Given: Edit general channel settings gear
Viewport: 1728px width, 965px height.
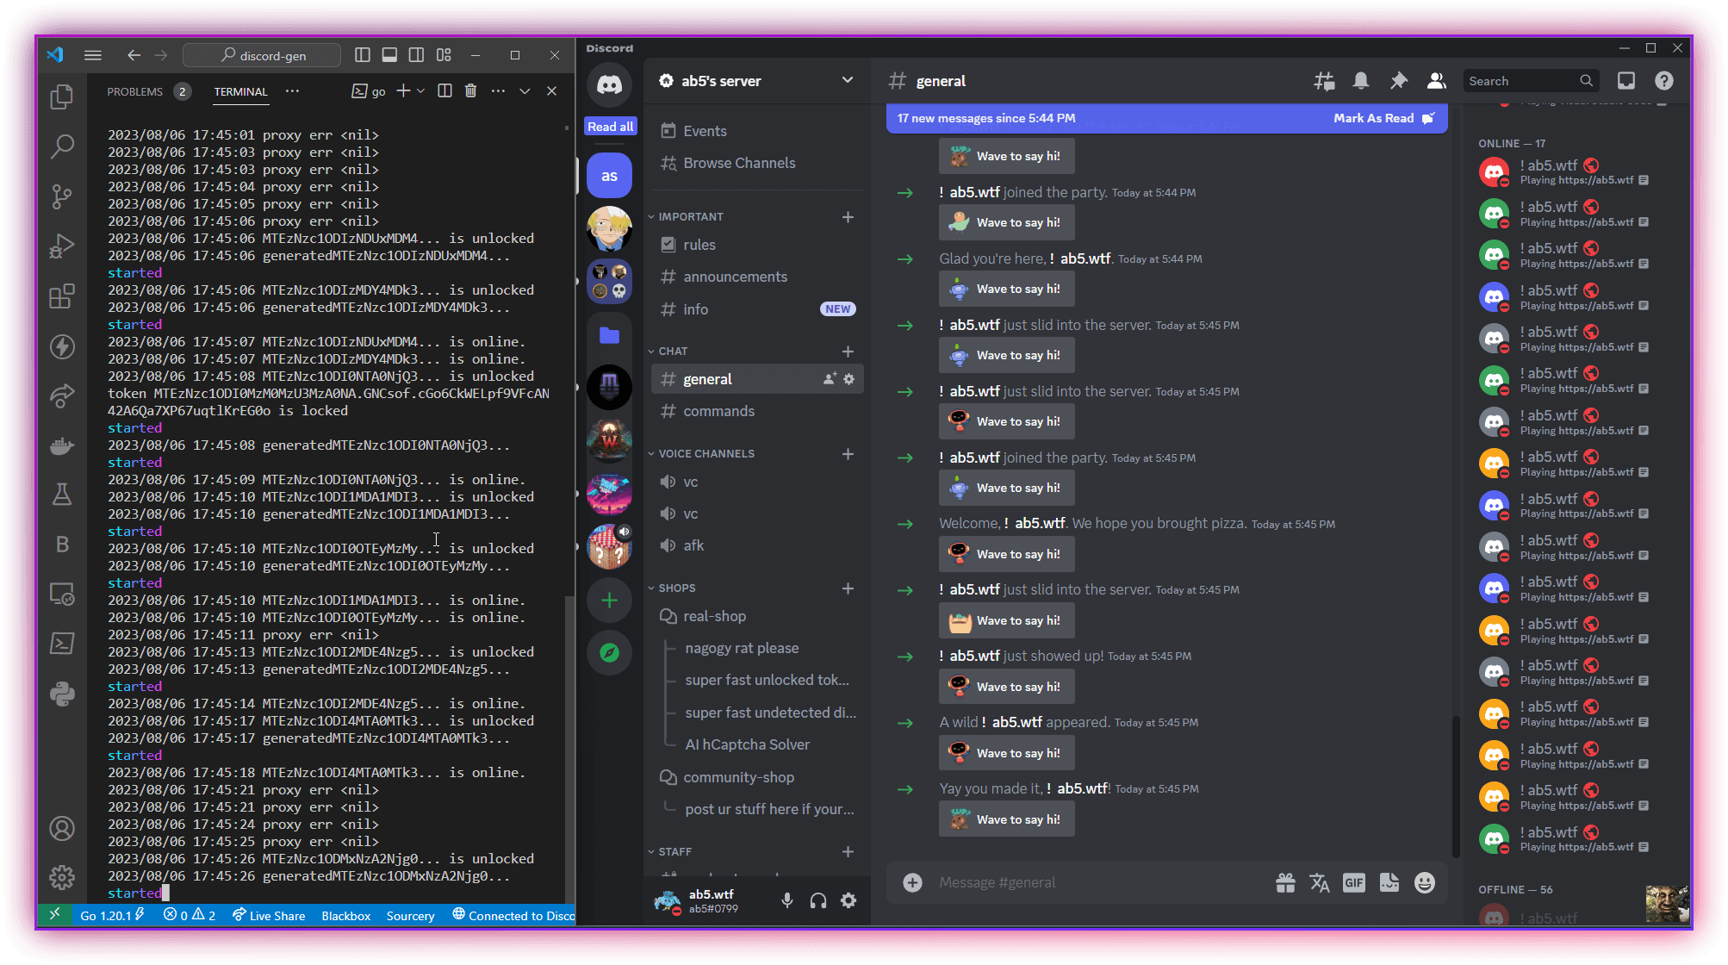Looking at the screenshot, I should point(849,379).
